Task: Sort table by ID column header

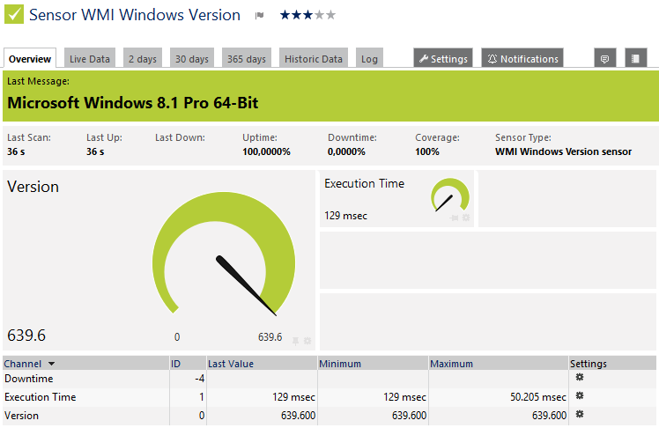Action: point(175,364)
